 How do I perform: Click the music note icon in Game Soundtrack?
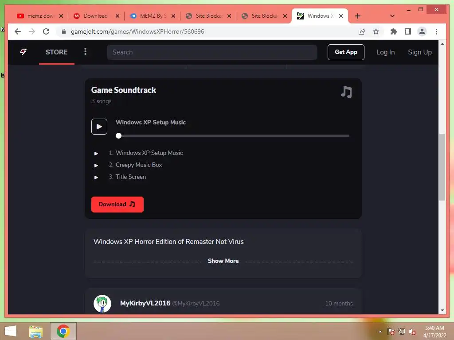pyautogui.click(x=346, y=92)
